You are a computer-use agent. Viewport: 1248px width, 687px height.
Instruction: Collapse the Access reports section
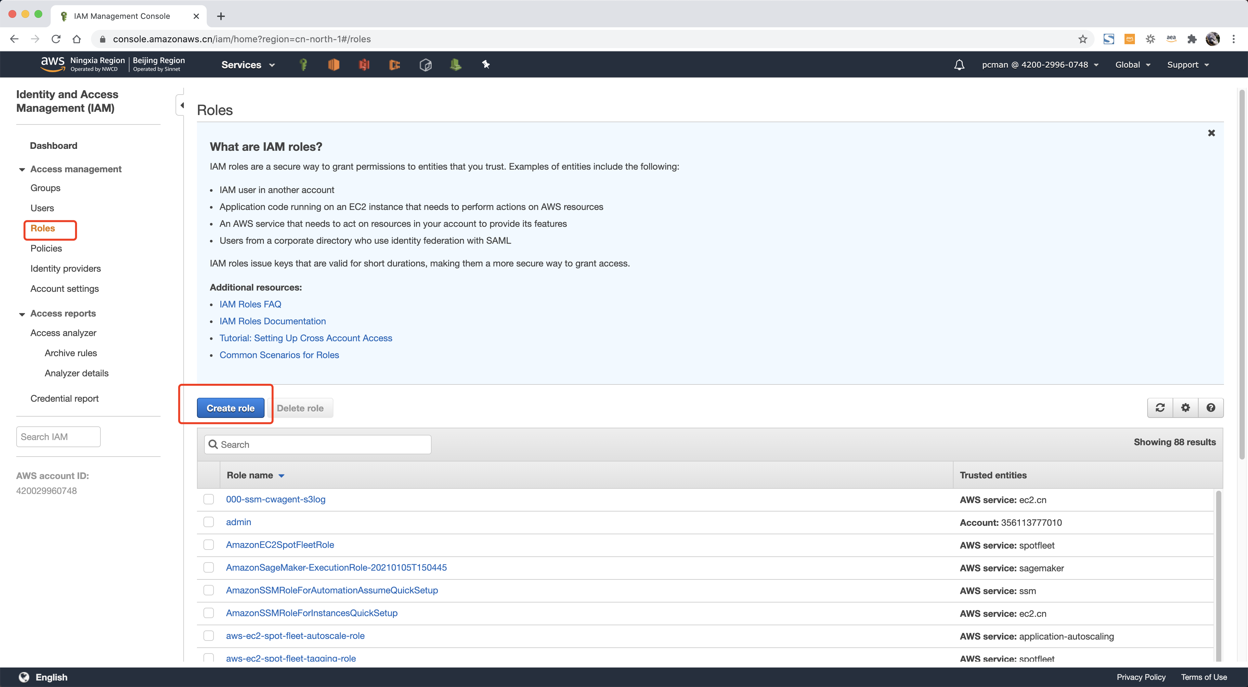point(22,314)
